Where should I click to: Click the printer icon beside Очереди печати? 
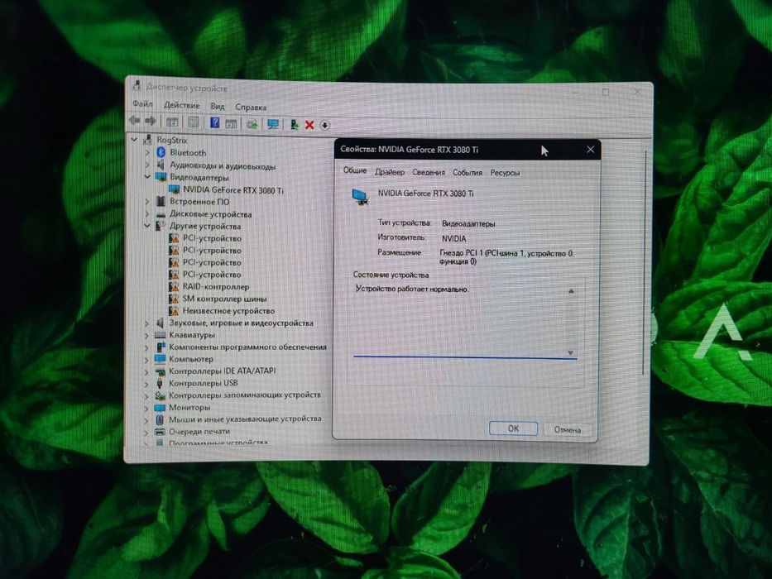[x=160, y=431]
